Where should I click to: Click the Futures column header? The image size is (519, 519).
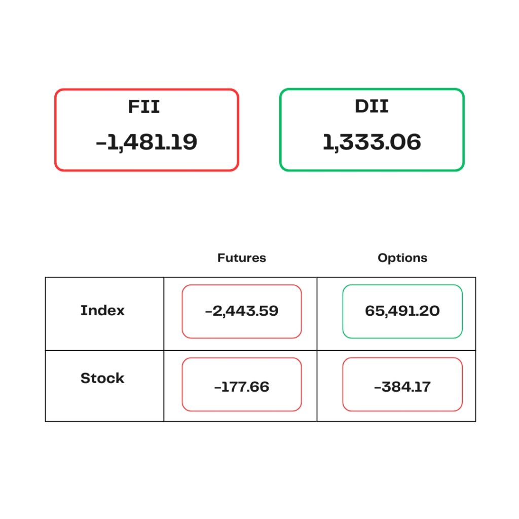[x=242, y=258]
